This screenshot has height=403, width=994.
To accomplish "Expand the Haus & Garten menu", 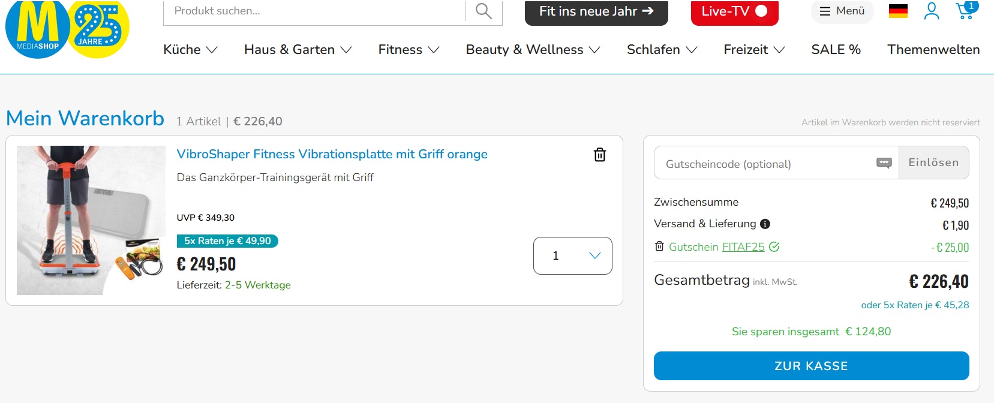I will click(x=298, y=50).
